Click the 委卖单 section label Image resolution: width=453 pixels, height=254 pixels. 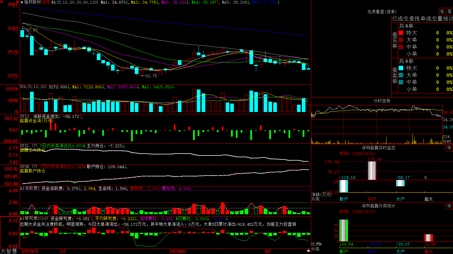click(x=395, y=76)
